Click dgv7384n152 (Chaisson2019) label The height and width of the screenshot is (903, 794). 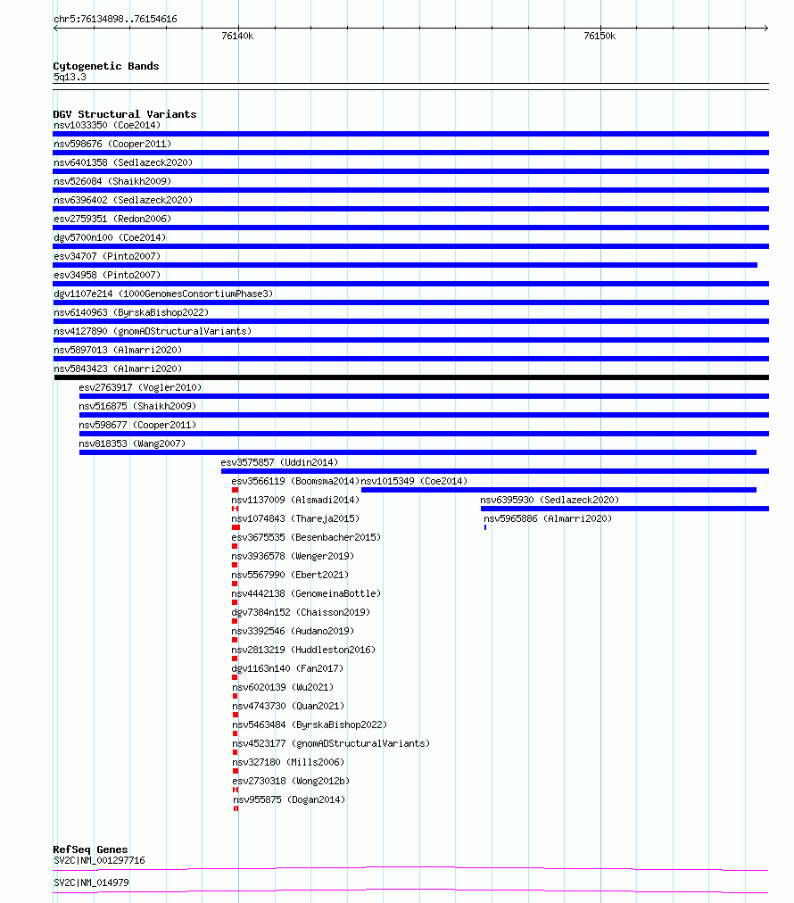point(301,612)
